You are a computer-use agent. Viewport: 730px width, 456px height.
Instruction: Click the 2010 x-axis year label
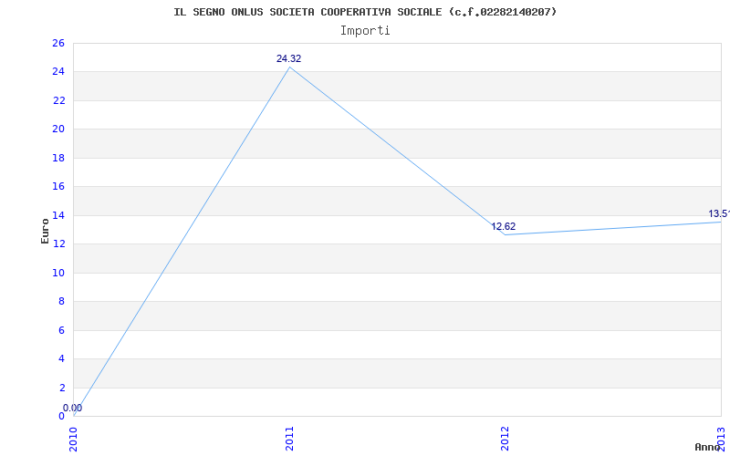pyautogui.click(x=74, y=439)
